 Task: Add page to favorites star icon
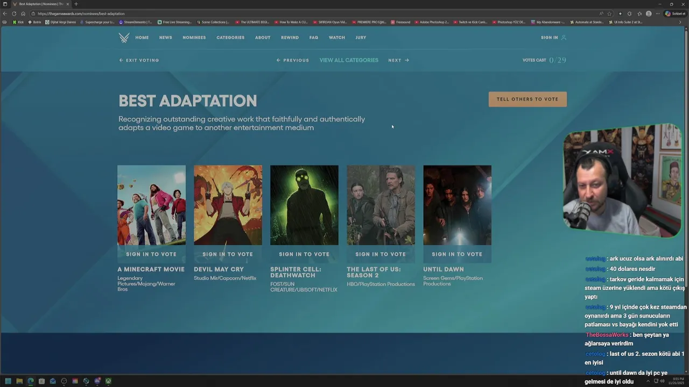pyautogui.click(x=609, y=13)
